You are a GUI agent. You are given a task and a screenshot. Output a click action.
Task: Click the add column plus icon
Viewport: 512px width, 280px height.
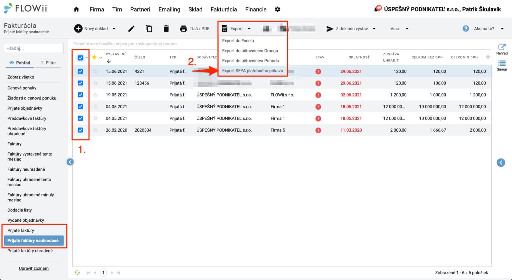pyautogui.click(x=488, y=57)
